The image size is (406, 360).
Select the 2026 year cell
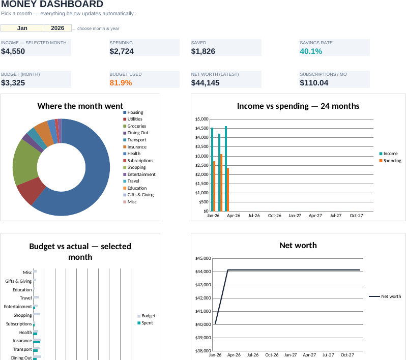[57, 28]
